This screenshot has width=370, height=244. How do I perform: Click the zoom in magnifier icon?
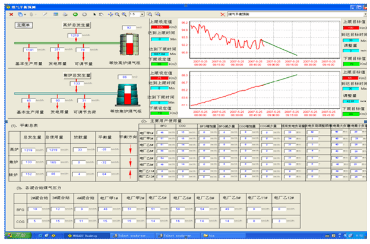tap(116, 13)
